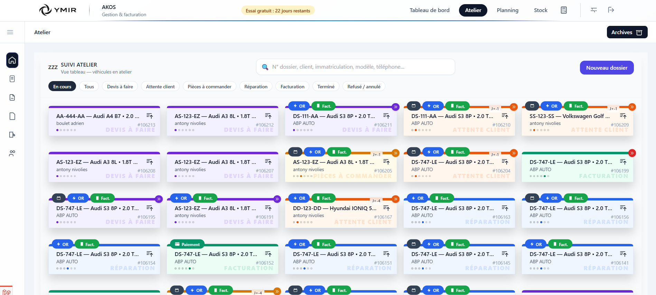Enable the 'Pièces à commander' filter

coord(209,87)
